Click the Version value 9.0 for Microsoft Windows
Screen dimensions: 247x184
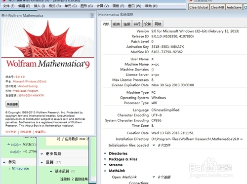tap(195, 31)
